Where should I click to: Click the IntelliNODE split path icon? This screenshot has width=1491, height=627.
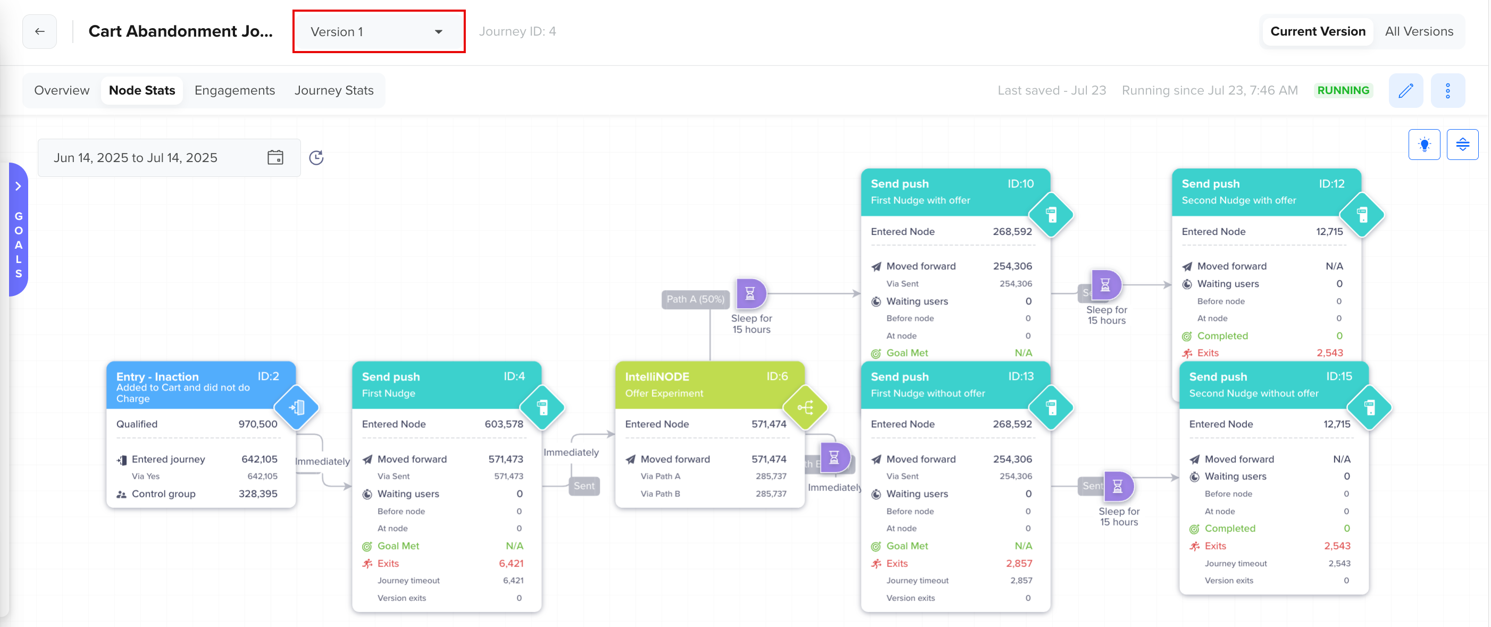click(x=805, y=408)
